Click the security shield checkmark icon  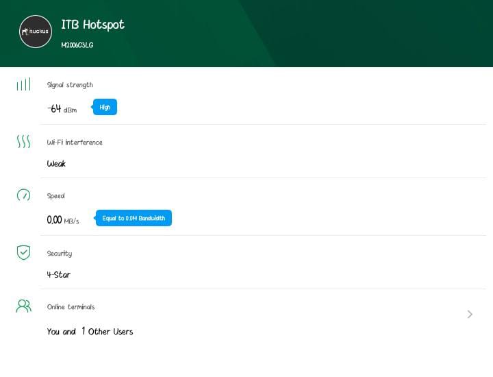coord(23,252)
